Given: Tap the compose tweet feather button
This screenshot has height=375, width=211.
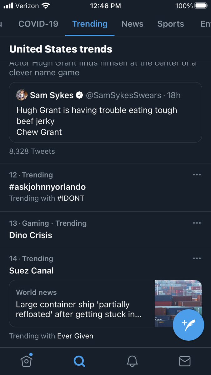Looking at the screenshot, I should click(188, 325).
